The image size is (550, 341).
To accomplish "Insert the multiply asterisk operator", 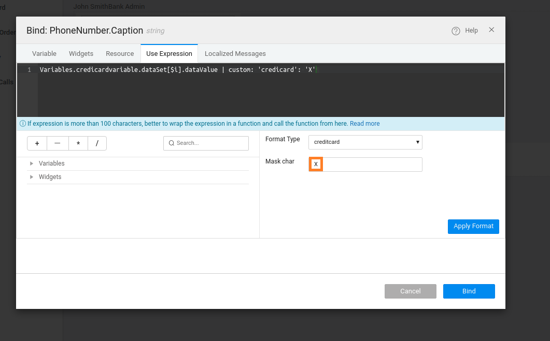I will [x=78, y=143].
